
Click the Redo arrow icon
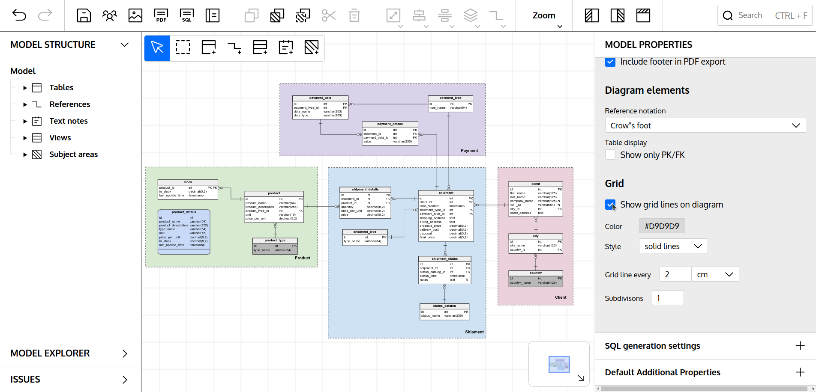45,15
